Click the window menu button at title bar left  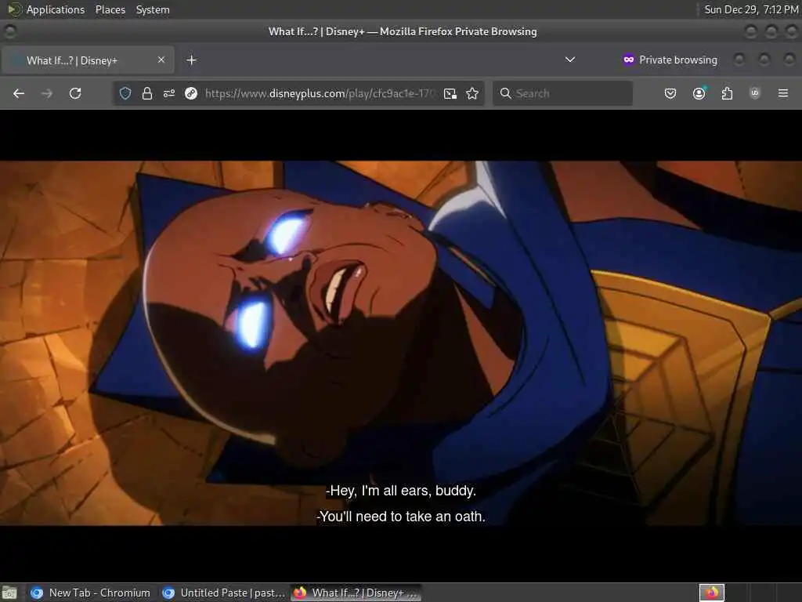click(x=9, y=31)
